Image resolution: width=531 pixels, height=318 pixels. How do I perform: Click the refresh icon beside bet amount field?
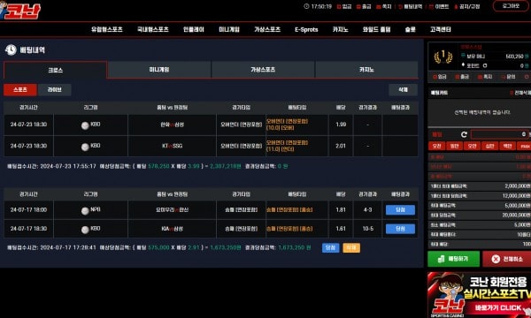pos(464,134)
